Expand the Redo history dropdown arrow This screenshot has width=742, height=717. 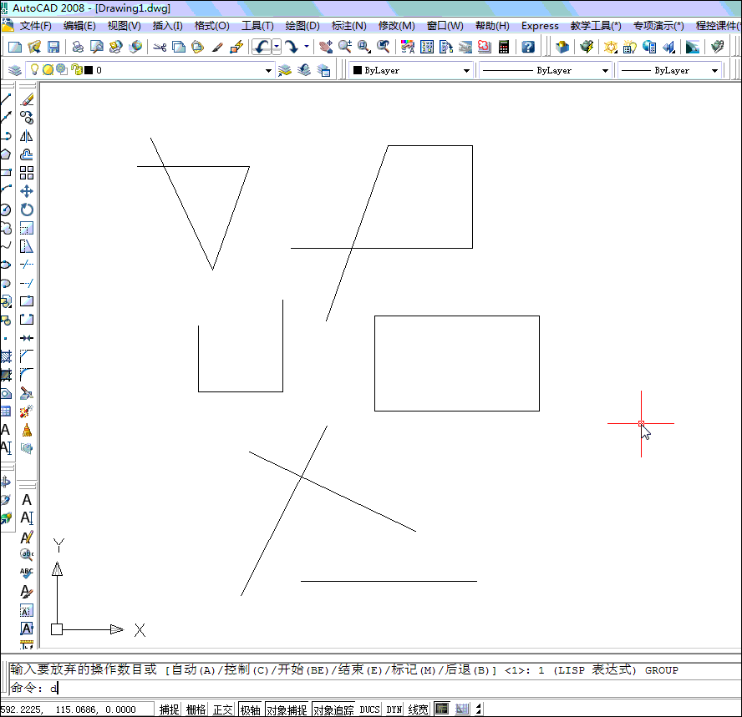point(307,47)
